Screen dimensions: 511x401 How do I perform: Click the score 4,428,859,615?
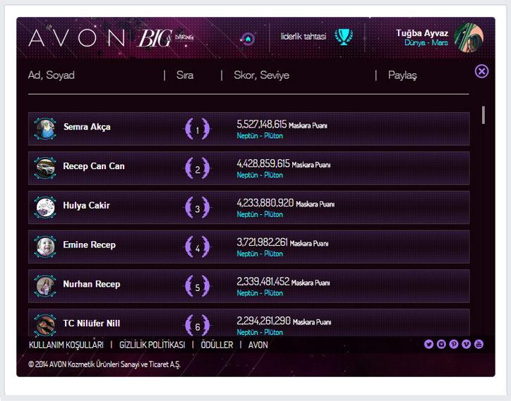click(x=263, y=164)
